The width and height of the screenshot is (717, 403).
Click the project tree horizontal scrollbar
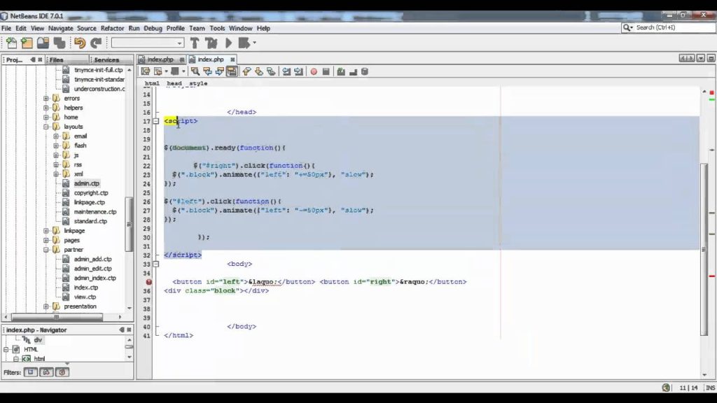click(x=56, y=317)
